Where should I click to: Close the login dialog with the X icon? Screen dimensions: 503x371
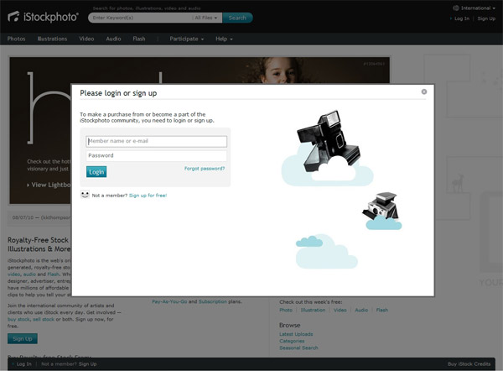(x=424, y=91)
